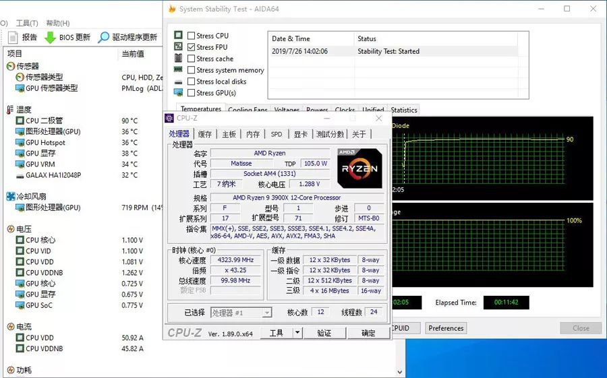Click the 冷却风扇 fan icon
Screen dimensions: 607x378
point(11,197)
